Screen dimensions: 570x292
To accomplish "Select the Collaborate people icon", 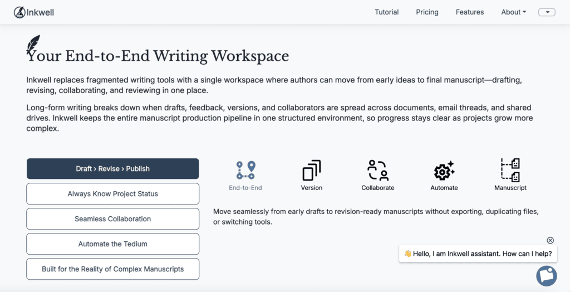I will coord(378,170).
